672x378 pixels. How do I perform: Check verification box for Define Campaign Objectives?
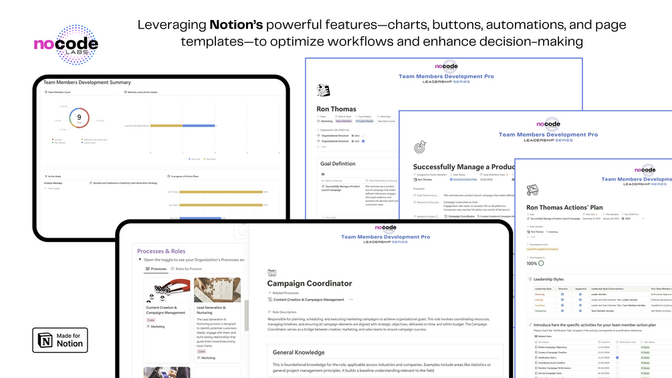pos(617,347)
